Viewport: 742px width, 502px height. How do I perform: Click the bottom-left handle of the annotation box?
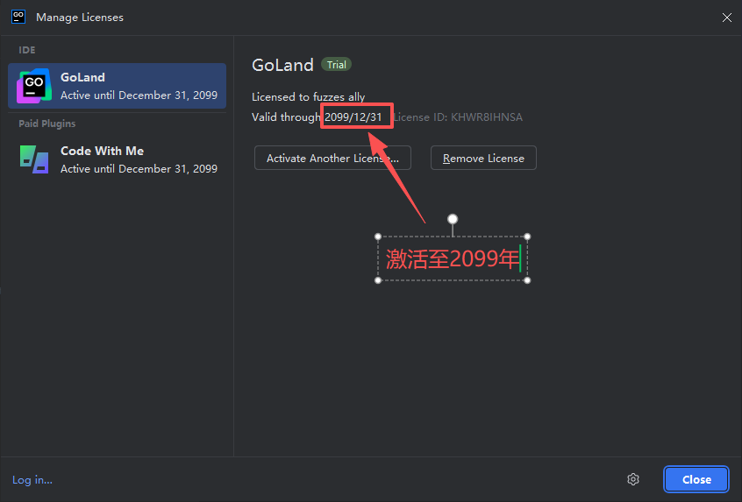[x=378, y=280]
